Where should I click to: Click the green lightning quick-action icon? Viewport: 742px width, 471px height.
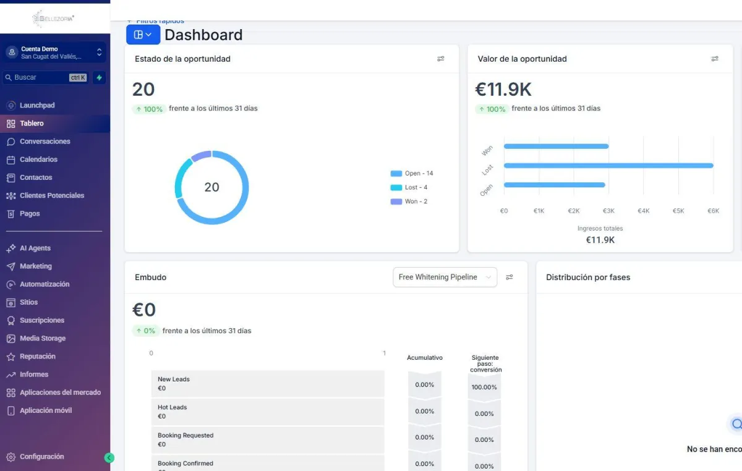pos(99,78)
